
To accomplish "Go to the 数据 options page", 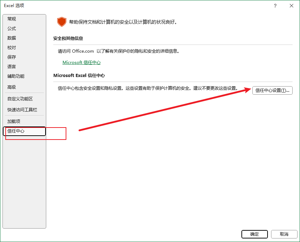I will click(x=24, y=38).
